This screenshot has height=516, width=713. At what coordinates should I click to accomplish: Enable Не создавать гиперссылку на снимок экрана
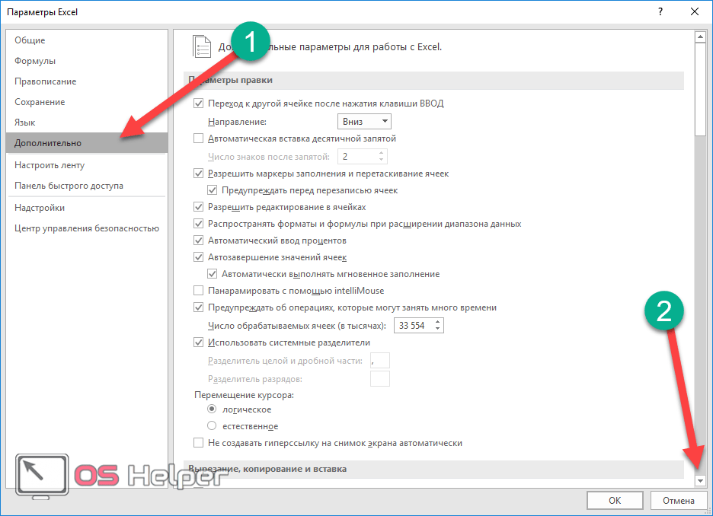tap(198, 443)
